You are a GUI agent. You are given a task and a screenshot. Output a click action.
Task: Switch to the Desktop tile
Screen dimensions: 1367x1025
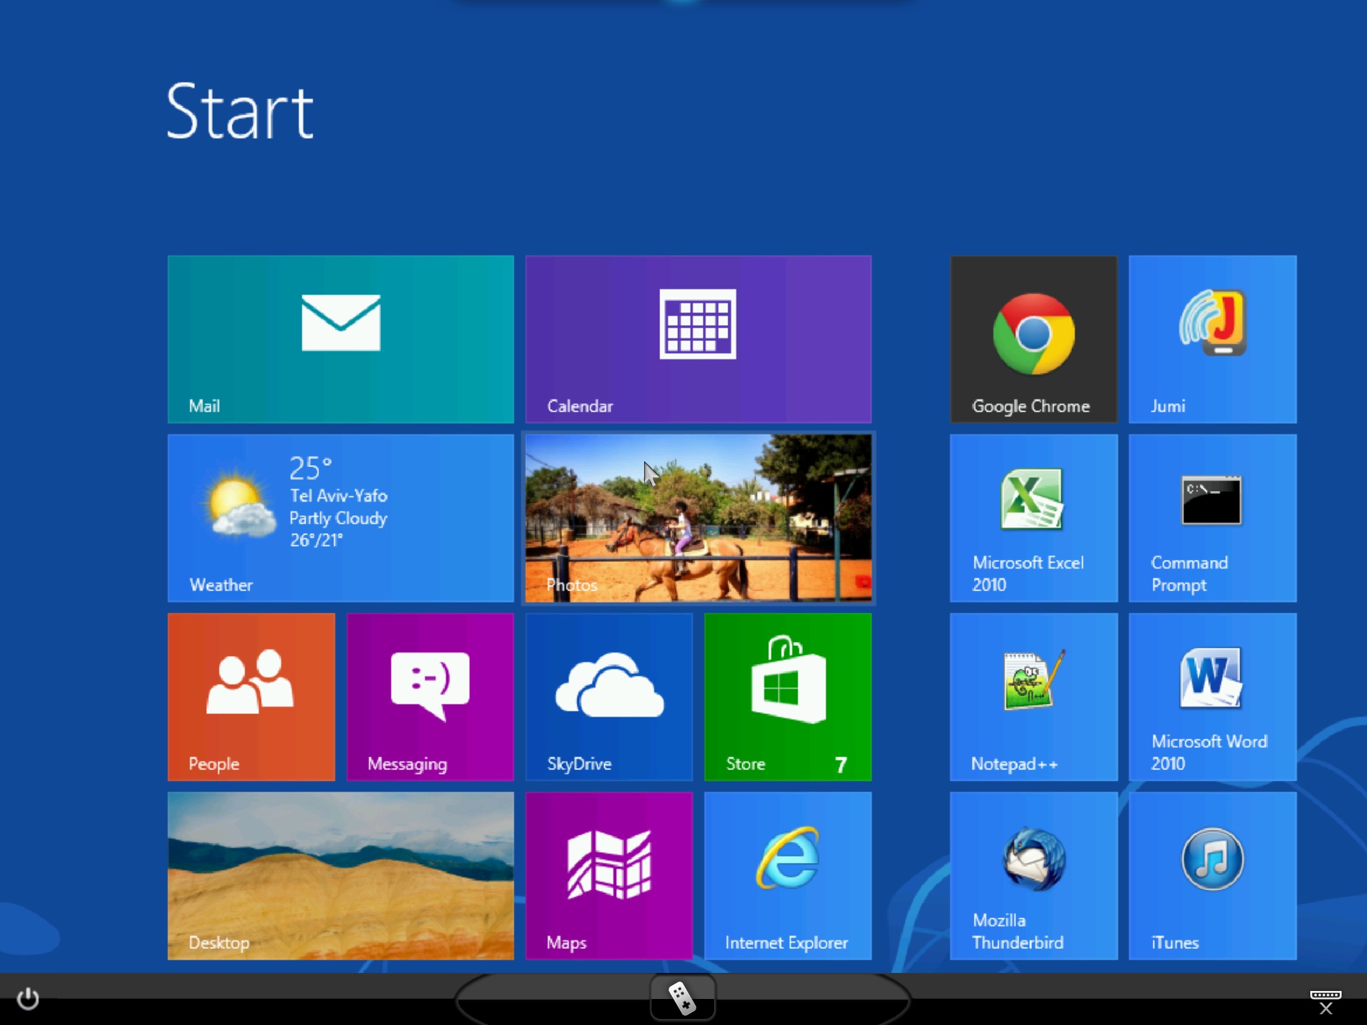pos(340,876)
